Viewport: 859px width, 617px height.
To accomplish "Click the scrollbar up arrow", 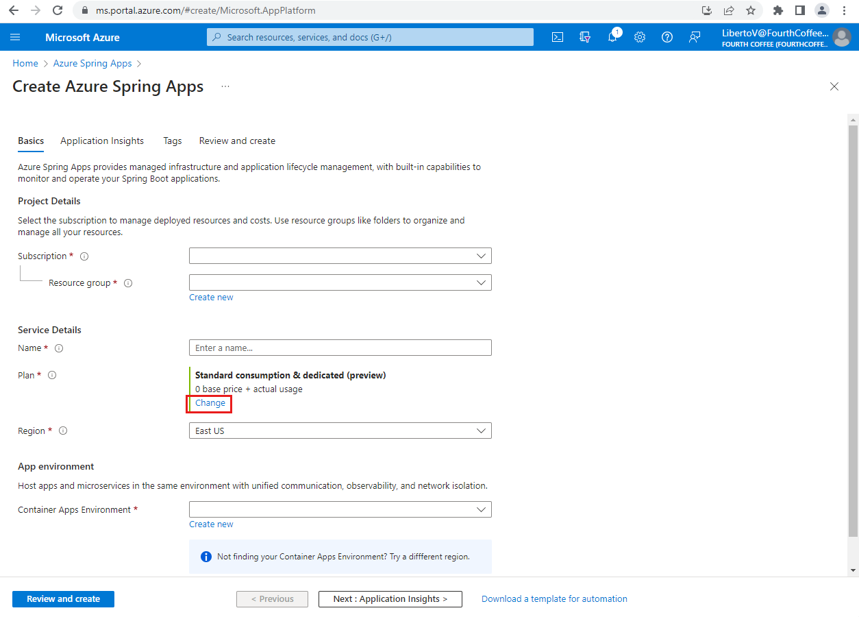I will pyautogui.click(x=853, y=119).
